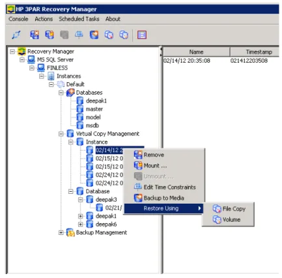
Task: Collapse the MS SQL Server node
Action: pos(22,59)
